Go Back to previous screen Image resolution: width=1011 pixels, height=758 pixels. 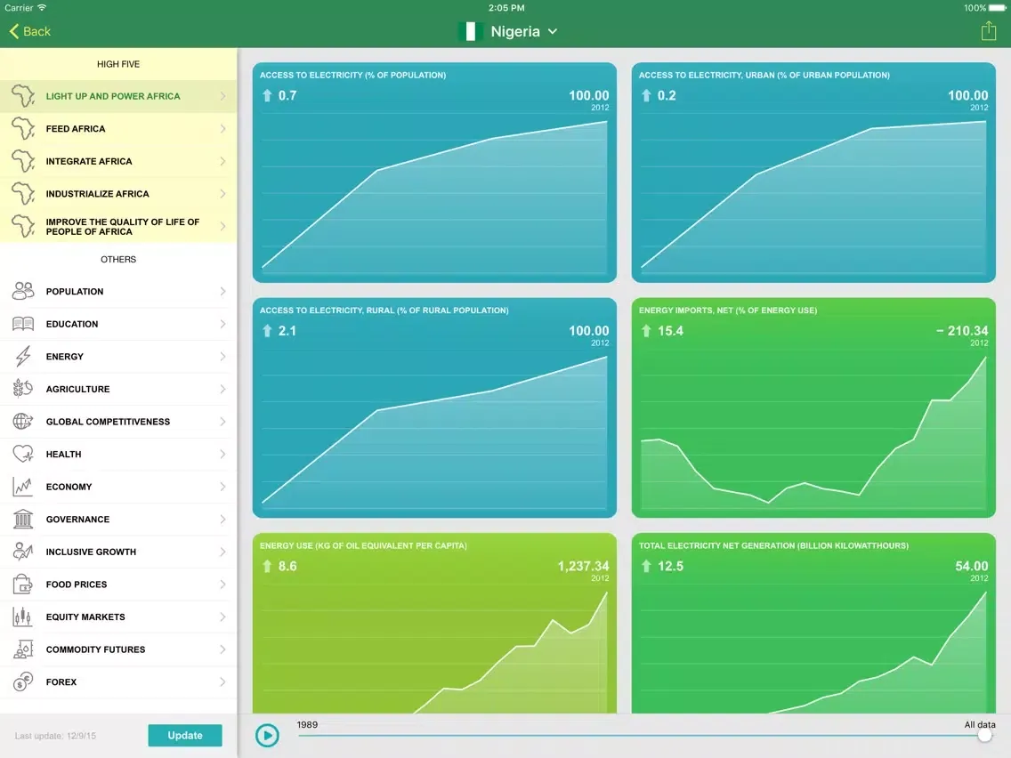(x=29, y=32)
